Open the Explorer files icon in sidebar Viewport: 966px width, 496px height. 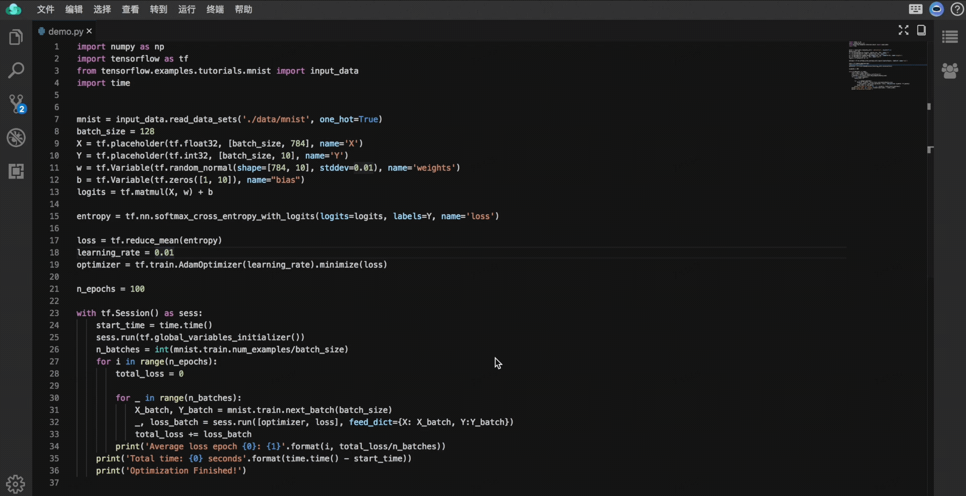(x=16, y=37)
